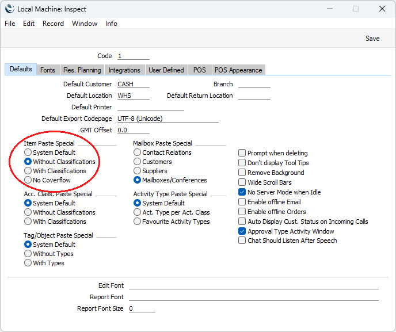Image resolution: width=396 pixels, height=332 pixels.
Task: Open the Record menu
Action: coord(53,24)
